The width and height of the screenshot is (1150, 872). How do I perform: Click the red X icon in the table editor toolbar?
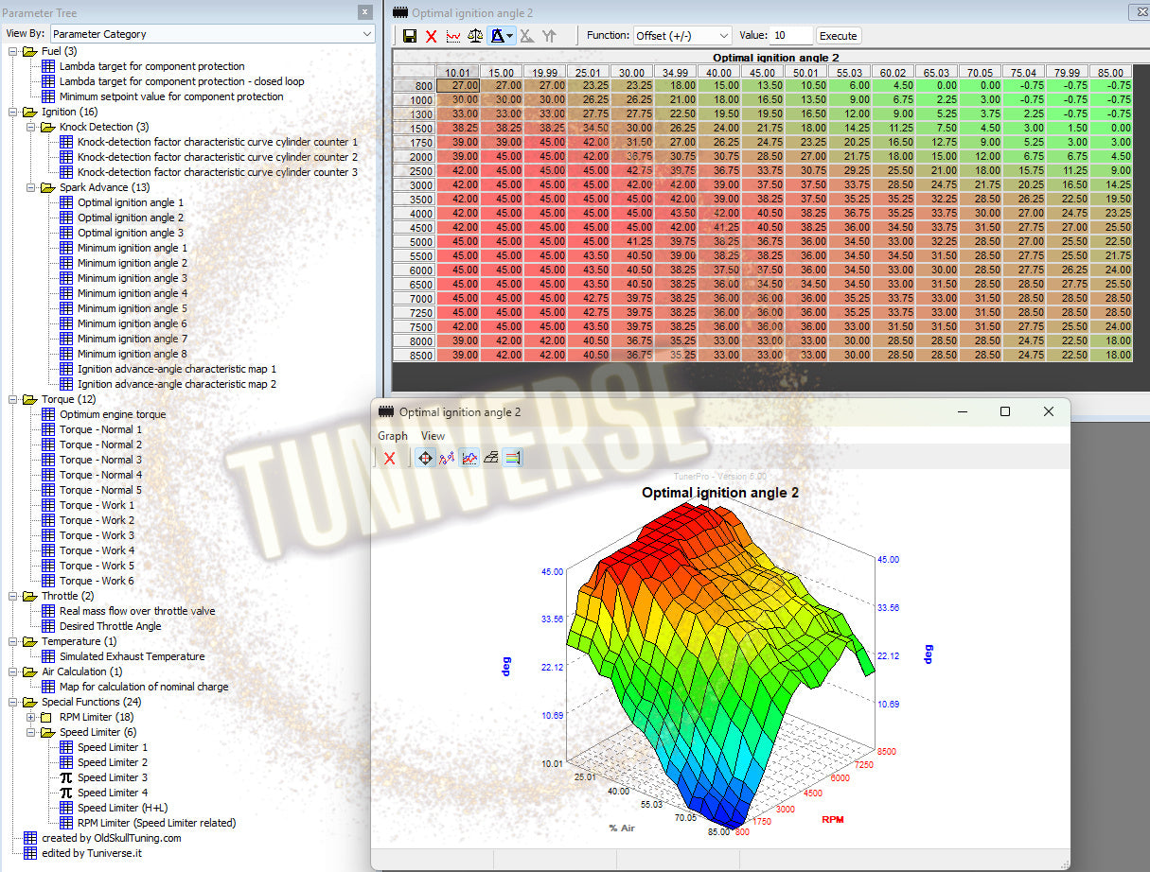432,36
